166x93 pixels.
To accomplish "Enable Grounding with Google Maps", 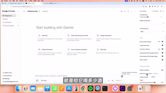I will pos(163,56).
